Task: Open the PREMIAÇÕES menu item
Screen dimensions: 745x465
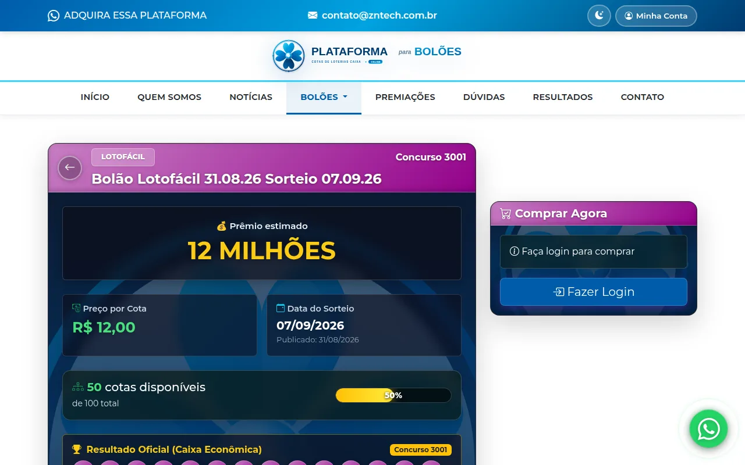Action: point(405,97)
